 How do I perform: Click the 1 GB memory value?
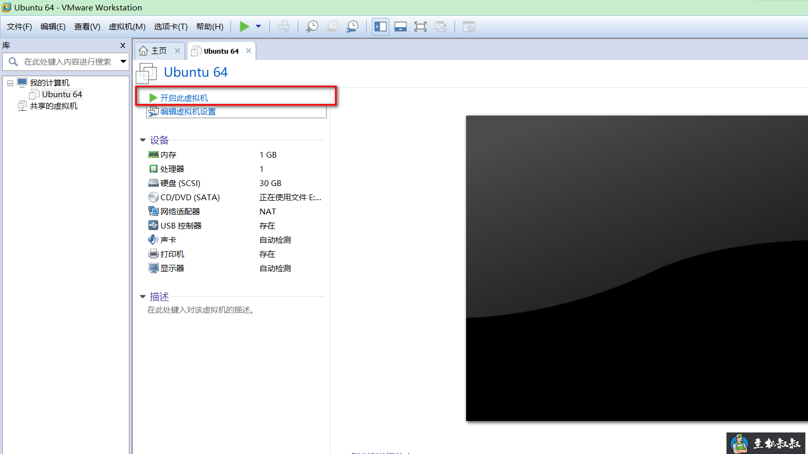(268, 154)
